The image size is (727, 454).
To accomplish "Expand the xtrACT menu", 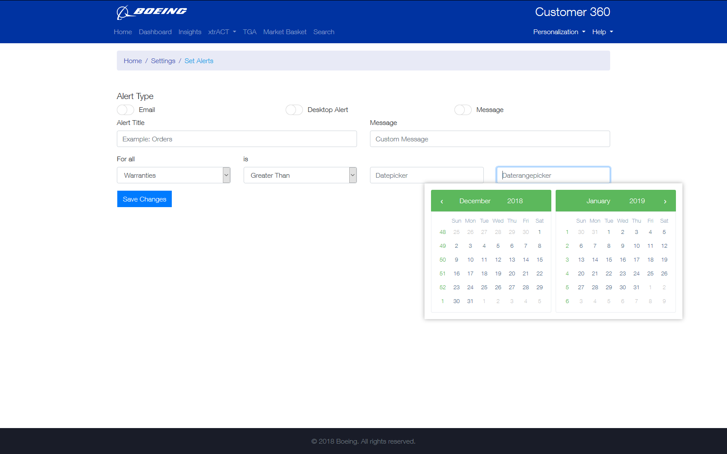I will point(222,32).
